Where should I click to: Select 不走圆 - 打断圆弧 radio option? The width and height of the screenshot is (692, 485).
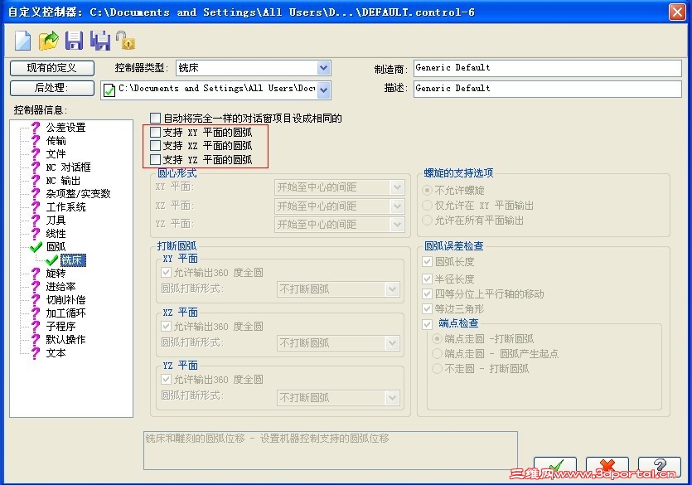tap(437, 368)
